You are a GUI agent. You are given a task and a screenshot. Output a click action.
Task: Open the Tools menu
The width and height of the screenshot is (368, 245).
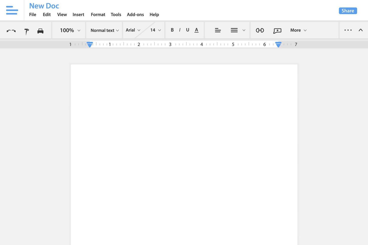point(116,14)
